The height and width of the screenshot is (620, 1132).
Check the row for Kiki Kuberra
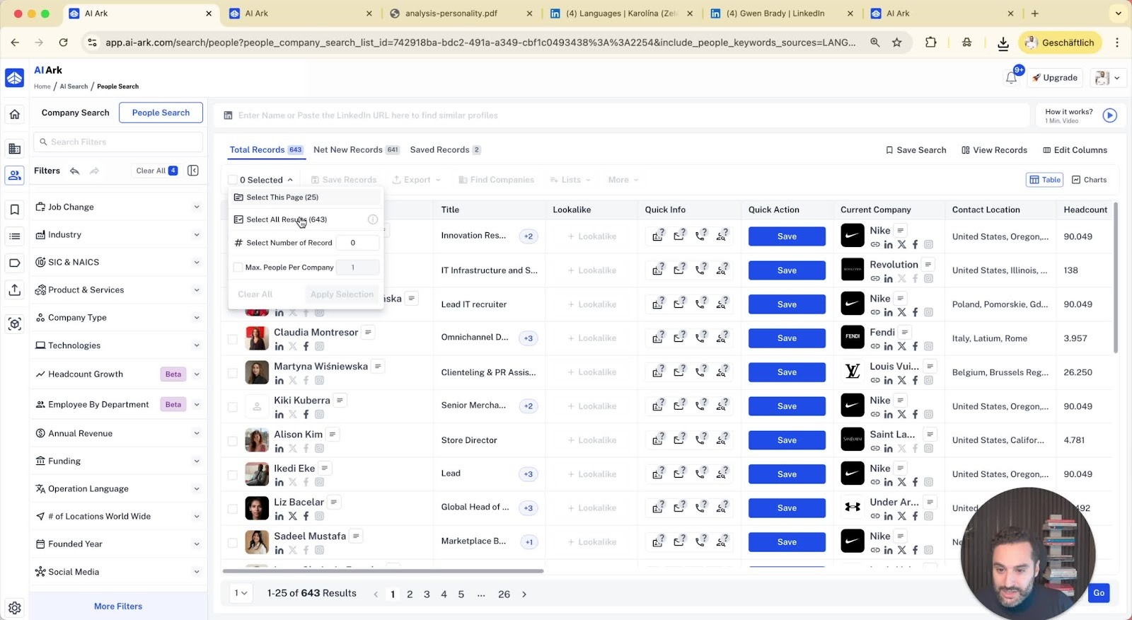coord(232,407)
